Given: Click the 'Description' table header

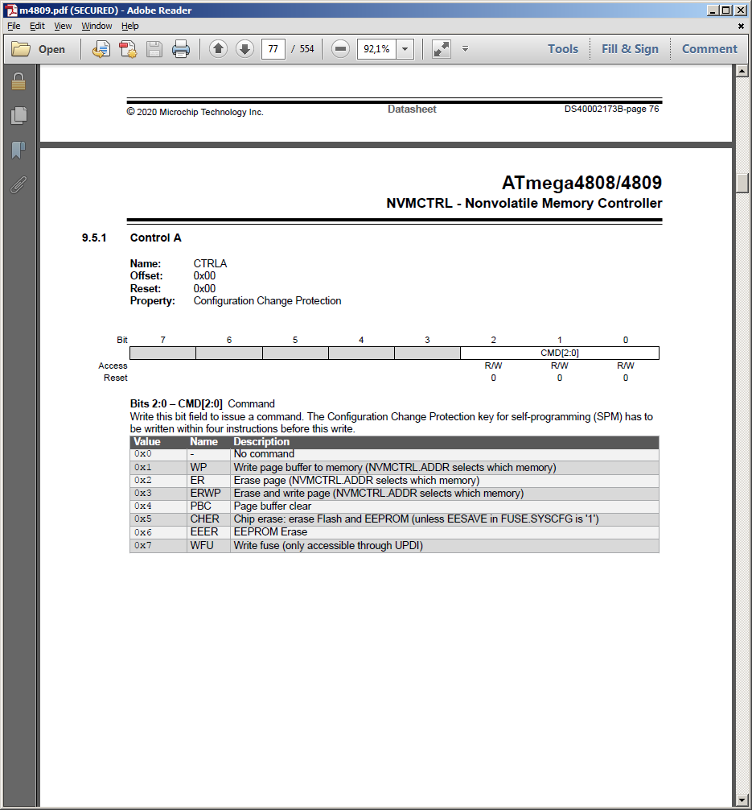Looking at the screenshot, I should [261, 442].
